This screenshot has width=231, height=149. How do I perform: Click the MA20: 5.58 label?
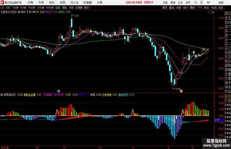pos(51,12)
